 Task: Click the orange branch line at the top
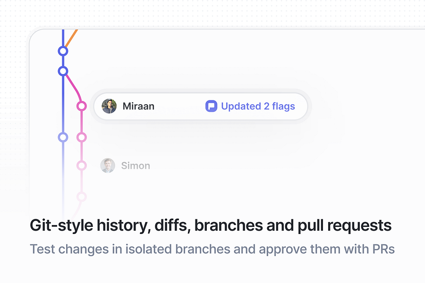(x=72, y=38)
